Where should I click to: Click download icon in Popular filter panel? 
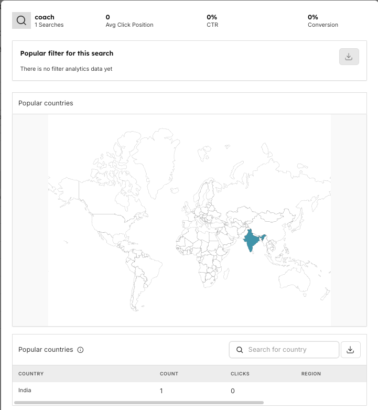click(349, 57)
